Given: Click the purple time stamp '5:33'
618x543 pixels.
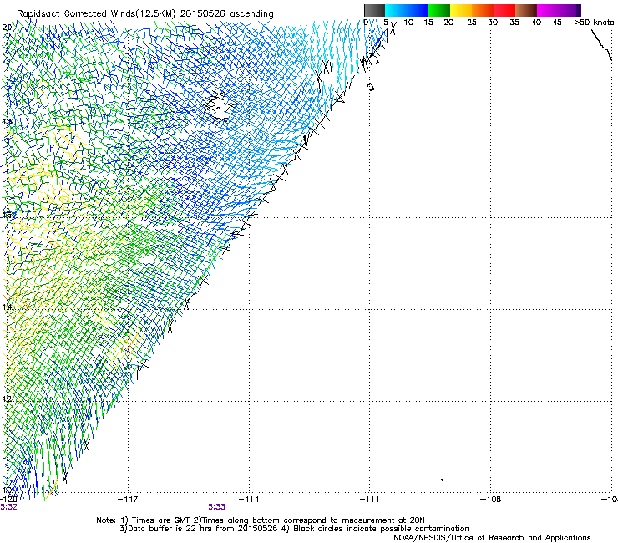Looking at the screenshot, I should (217, 507).
